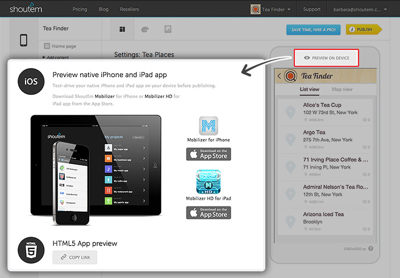Open the Mobilizer HD link in text
Image resolution: width=400 pixels, height=278 pixels.
coord(159,96)
